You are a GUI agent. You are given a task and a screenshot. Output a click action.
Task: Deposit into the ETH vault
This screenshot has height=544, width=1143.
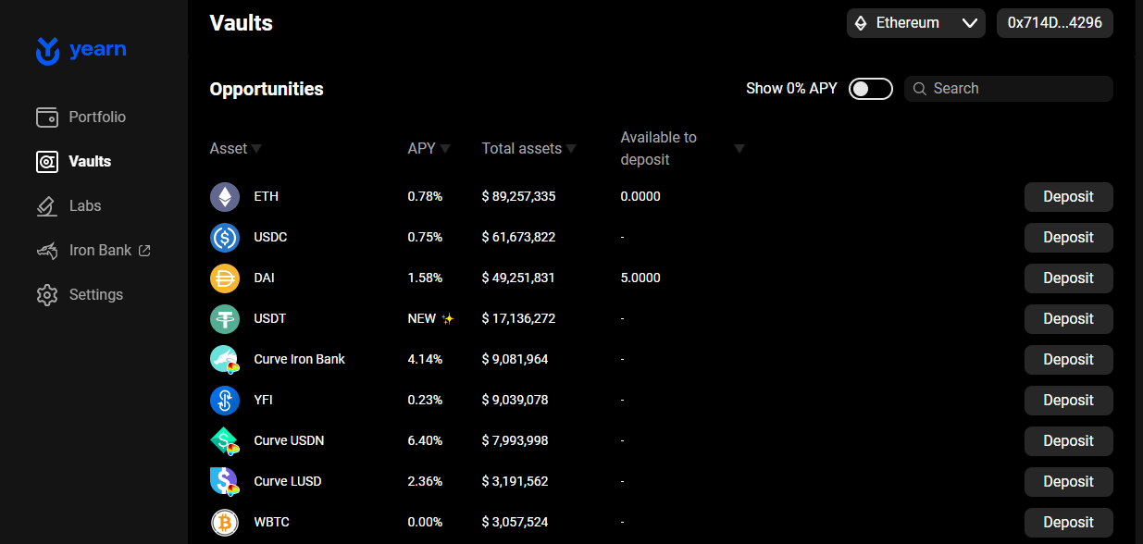(1068, 196)
